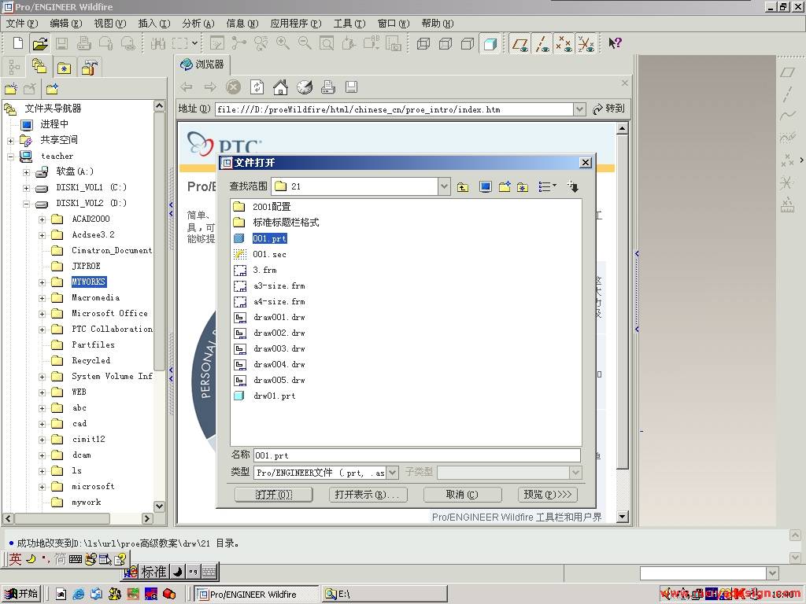Collapse the DISK1_VOL2 (D:) drive node
Viewport: 806px width, 604px height.
tap(26, 204)
